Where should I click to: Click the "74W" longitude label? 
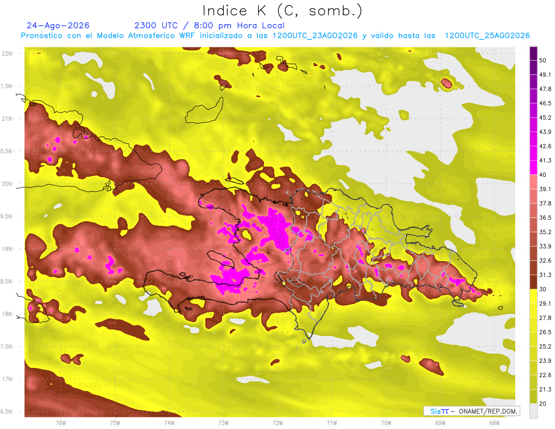point(169,423)
